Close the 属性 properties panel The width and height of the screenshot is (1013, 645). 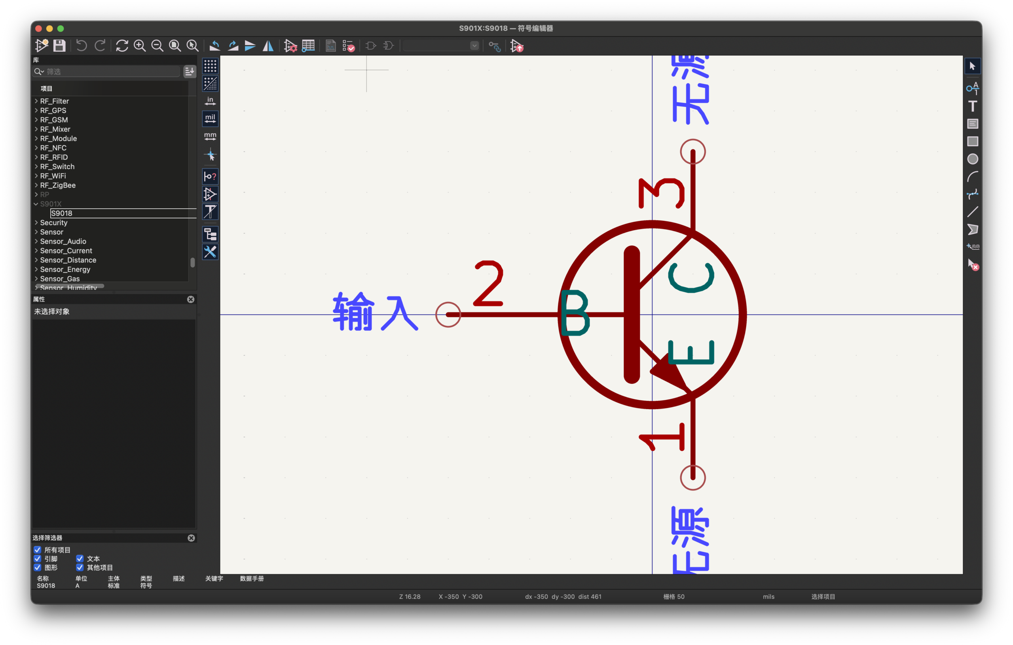(x=191, y=299)
